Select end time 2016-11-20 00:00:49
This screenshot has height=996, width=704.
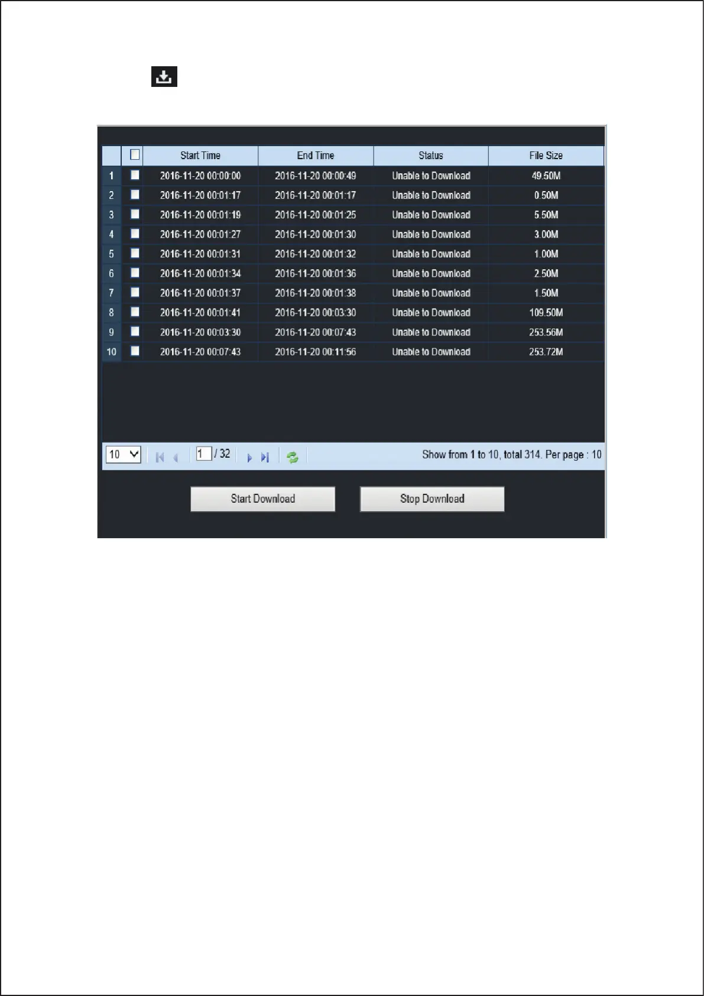tap(316, 176)
